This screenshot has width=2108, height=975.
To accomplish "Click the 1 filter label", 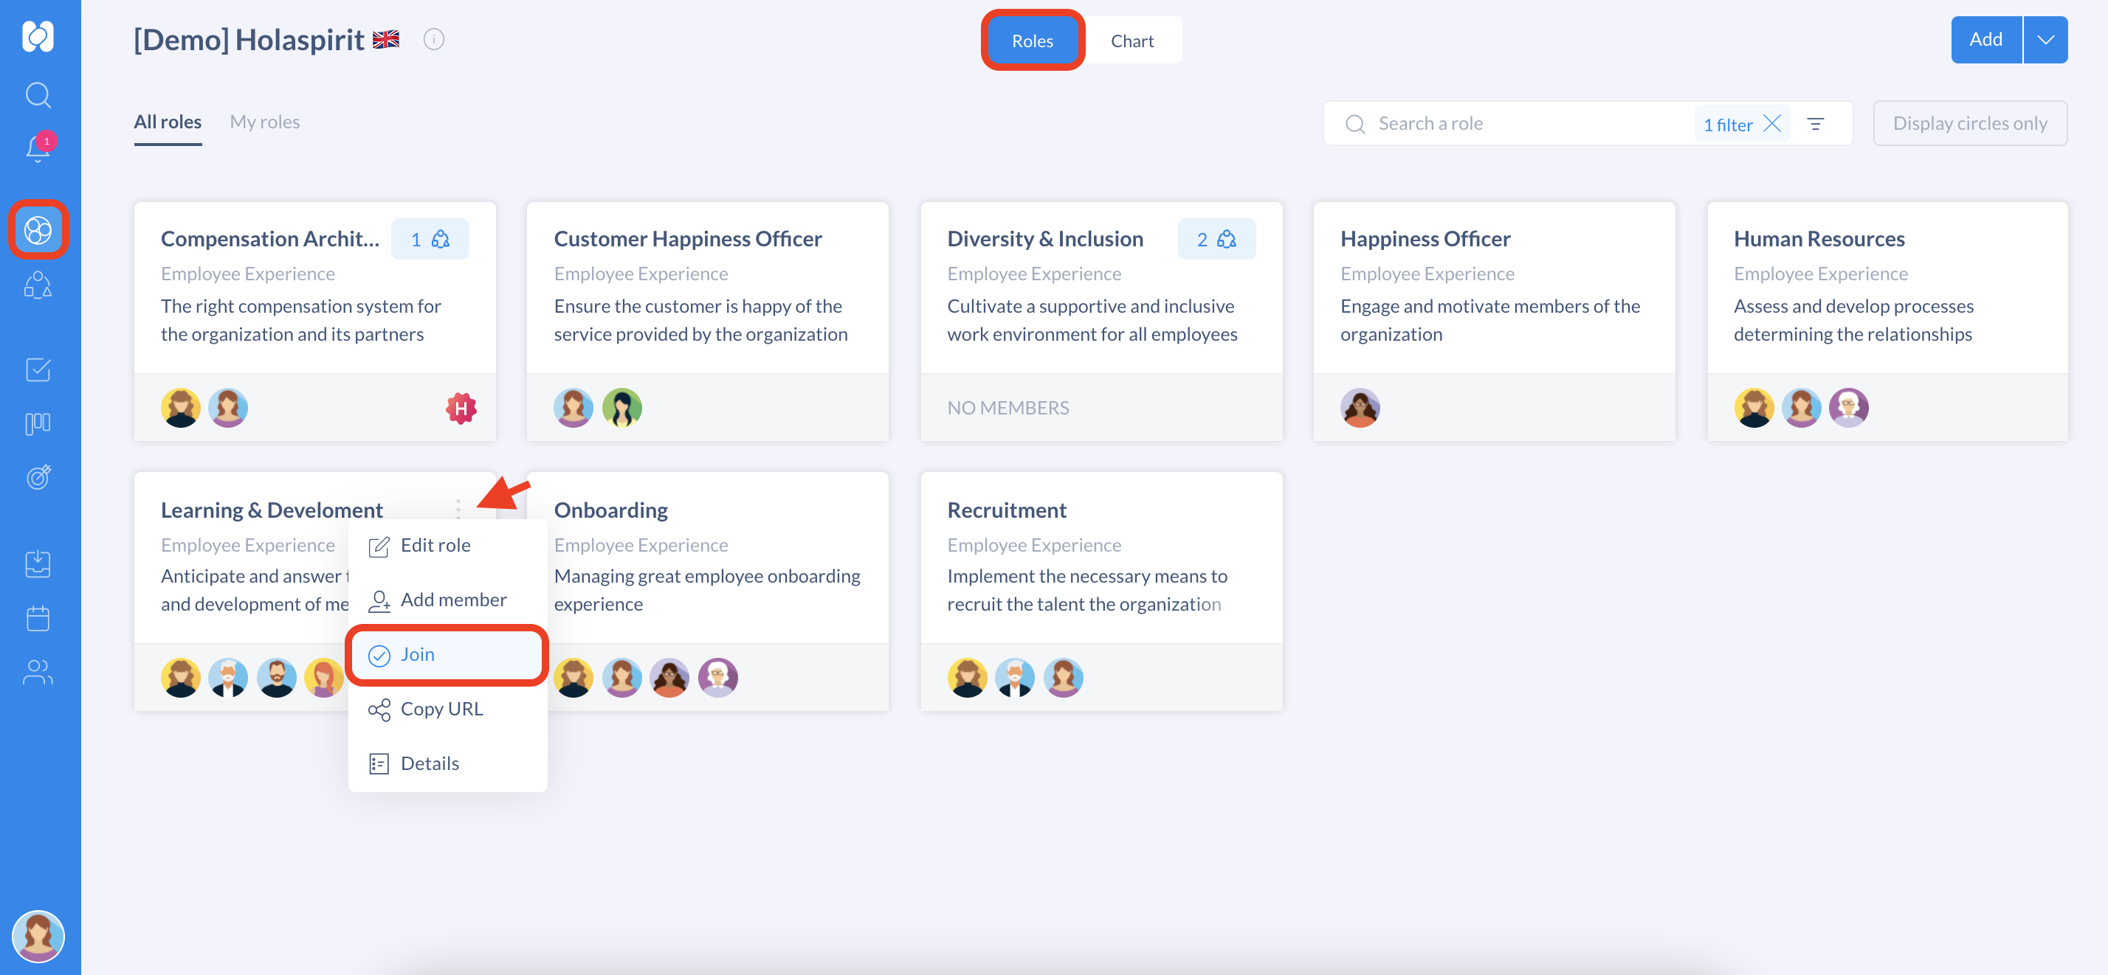I will coord(1727,125).
